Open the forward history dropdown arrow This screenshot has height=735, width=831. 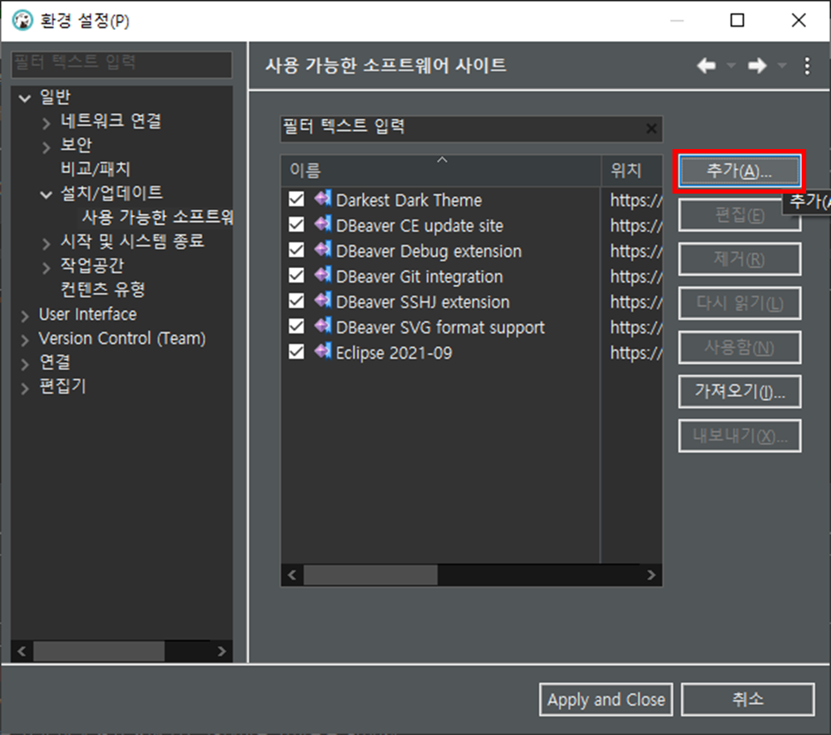tap(781, 66)
